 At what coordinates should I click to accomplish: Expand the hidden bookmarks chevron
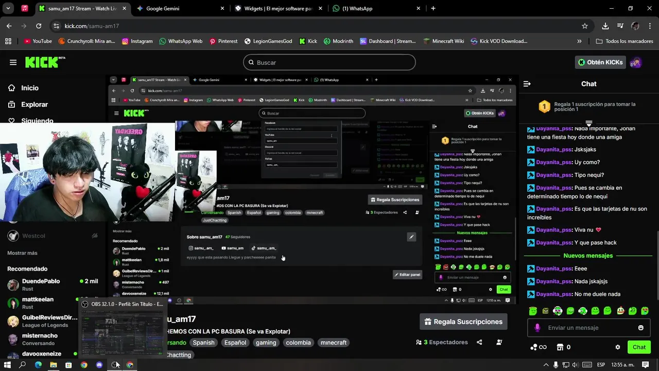pyautogui.click(x=580, y=41)
